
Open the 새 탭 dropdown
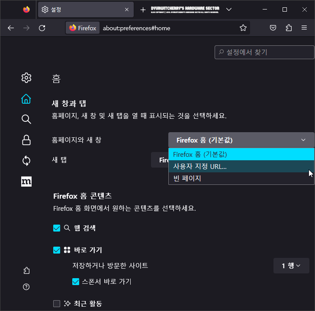(160, 160)
